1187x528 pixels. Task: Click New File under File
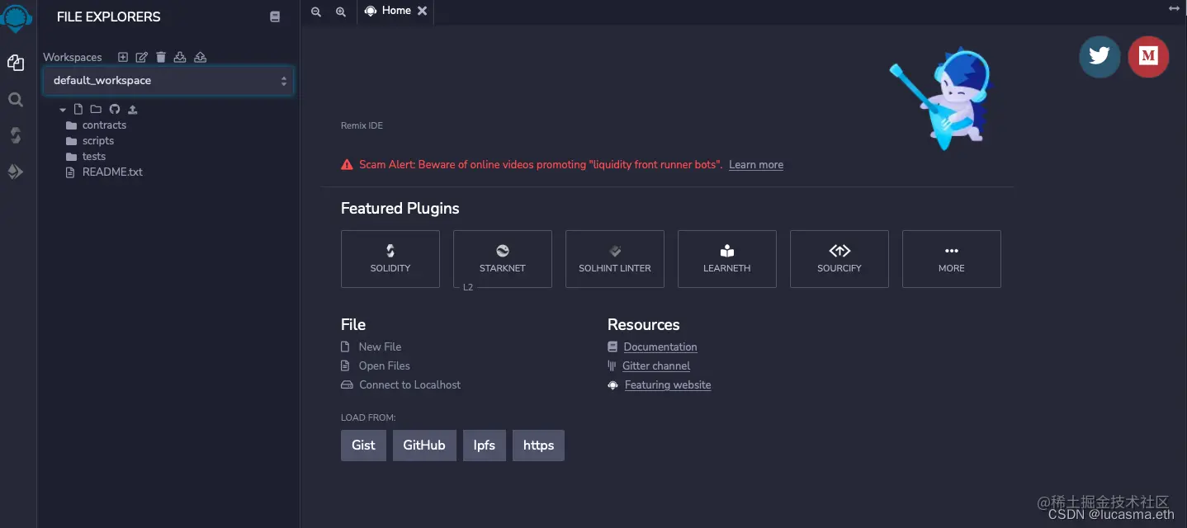coord(380,347)
